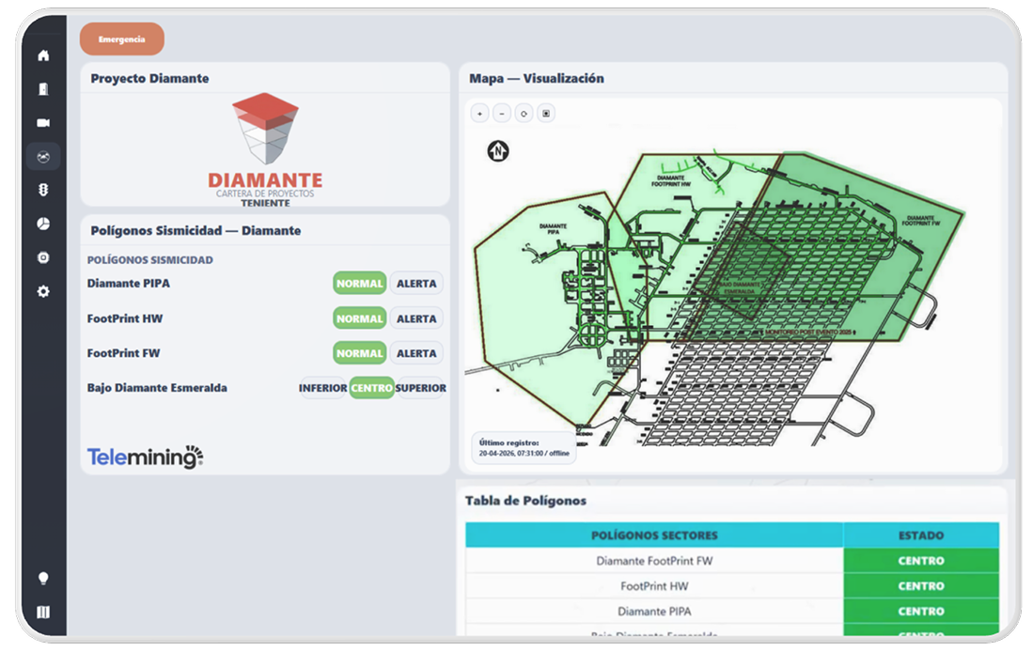The height and width of the screenshot is (651, 1032).
Task: Reset map rotation with circular arrow
Action: click(x=524, y=114)
